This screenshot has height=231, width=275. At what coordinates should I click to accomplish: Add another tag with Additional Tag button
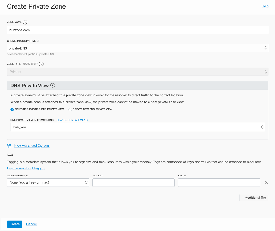(254, 198)
